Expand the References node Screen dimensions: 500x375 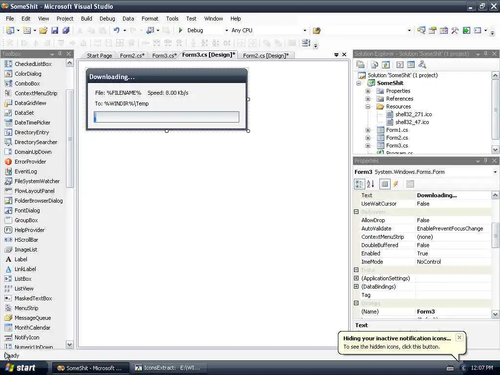368,99
